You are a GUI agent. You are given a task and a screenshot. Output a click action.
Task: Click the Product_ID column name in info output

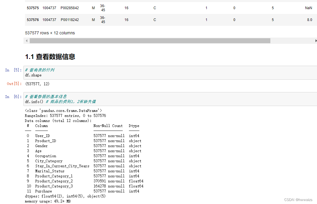(45, 141)
